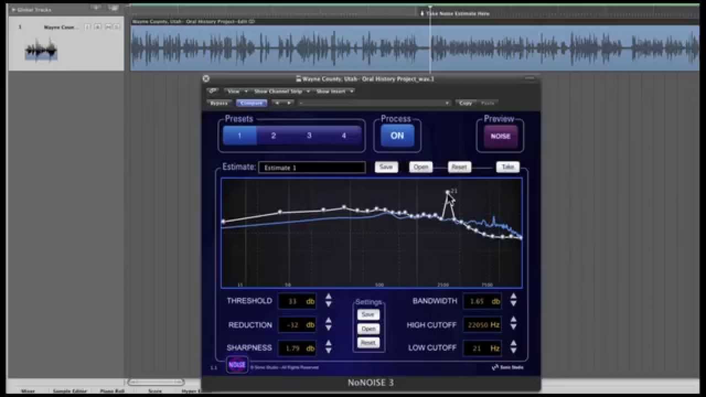The image size is (706, 397).
Task: Open the Mixer tab
Action: coord(28,391)
